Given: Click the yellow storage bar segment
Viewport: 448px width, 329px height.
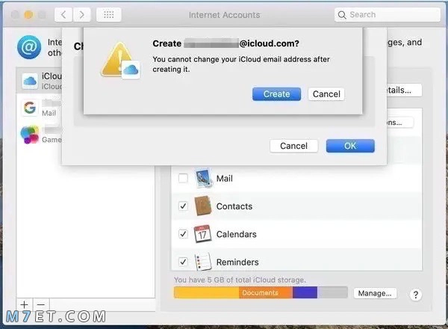Looking at the screenshot, I should click(206, 292).
